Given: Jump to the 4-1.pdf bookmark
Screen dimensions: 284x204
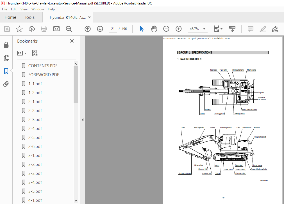Looking at the screenshot, I should [35, 200].
